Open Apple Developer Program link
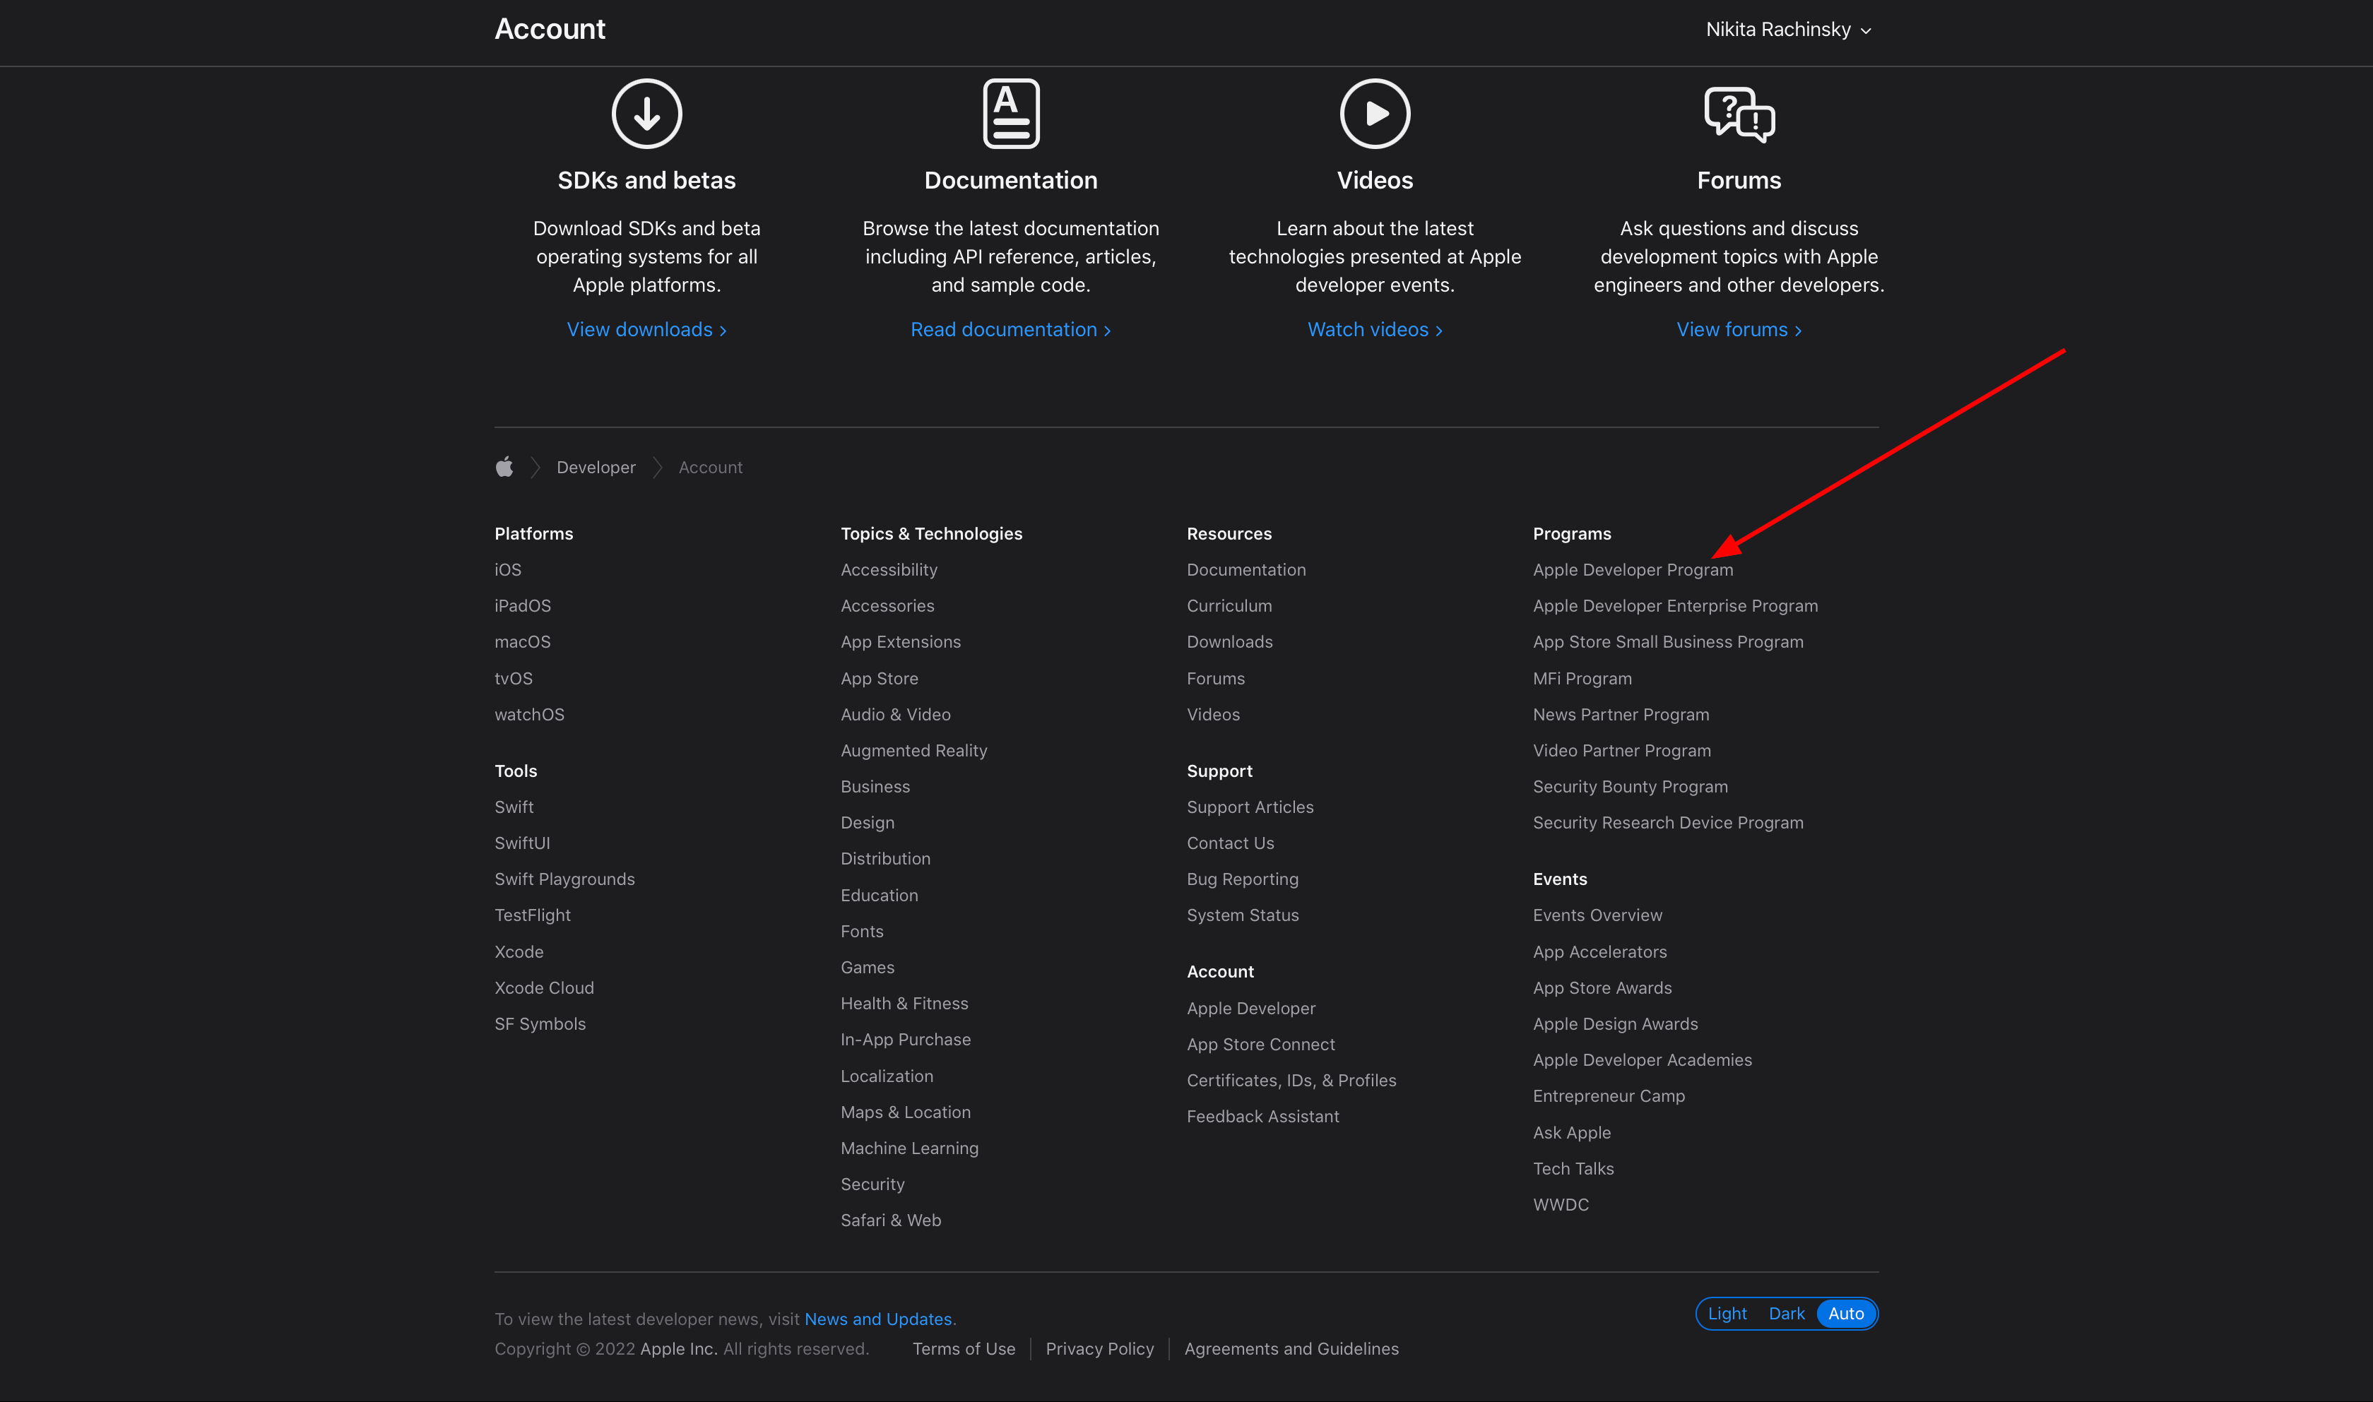Image resolution: width=2373 pixels, height=1402 pixels. pyautogui.click(x=1633, y=570)
